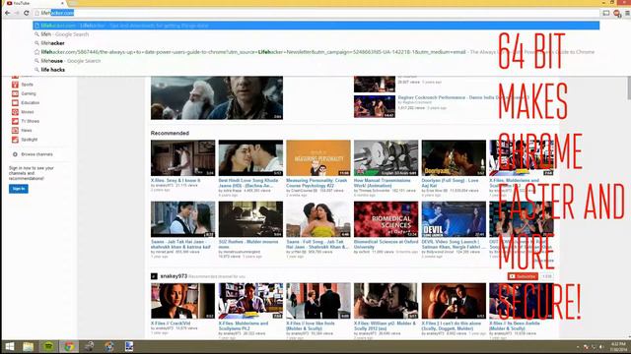Open the Windows Start button

click(x=9, y=346)
